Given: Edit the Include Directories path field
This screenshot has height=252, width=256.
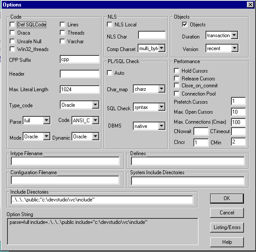Looking at the screenshot, I should pyautogui.click(x=102, y=200).
